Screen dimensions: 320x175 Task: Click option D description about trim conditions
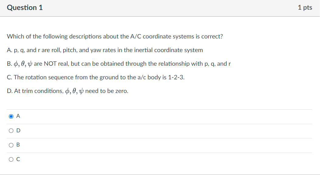(67, 91)
